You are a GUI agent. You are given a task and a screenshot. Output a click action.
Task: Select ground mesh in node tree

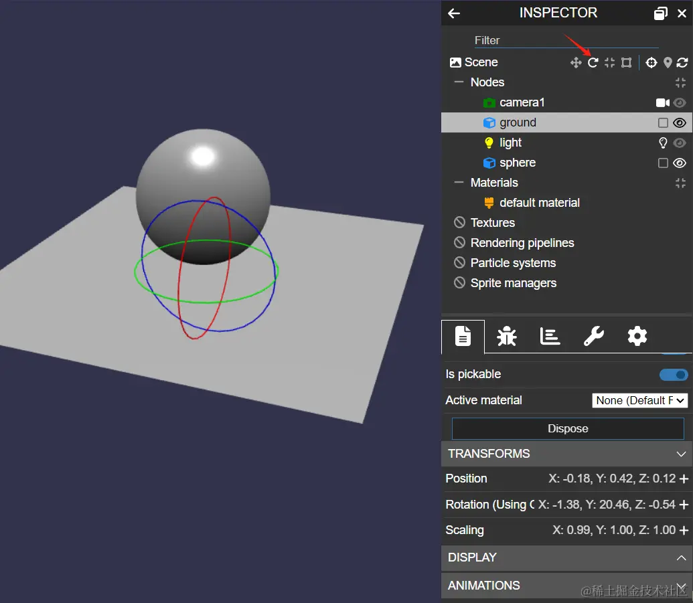(x=518, y=122)
